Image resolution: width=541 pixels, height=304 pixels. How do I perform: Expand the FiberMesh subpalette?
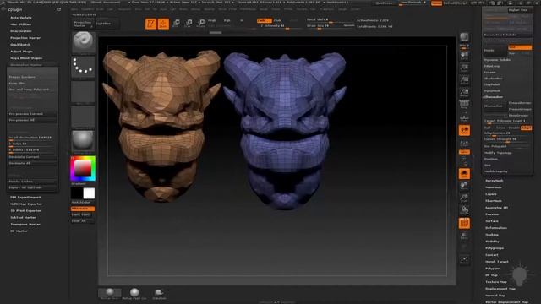[494, 201]
